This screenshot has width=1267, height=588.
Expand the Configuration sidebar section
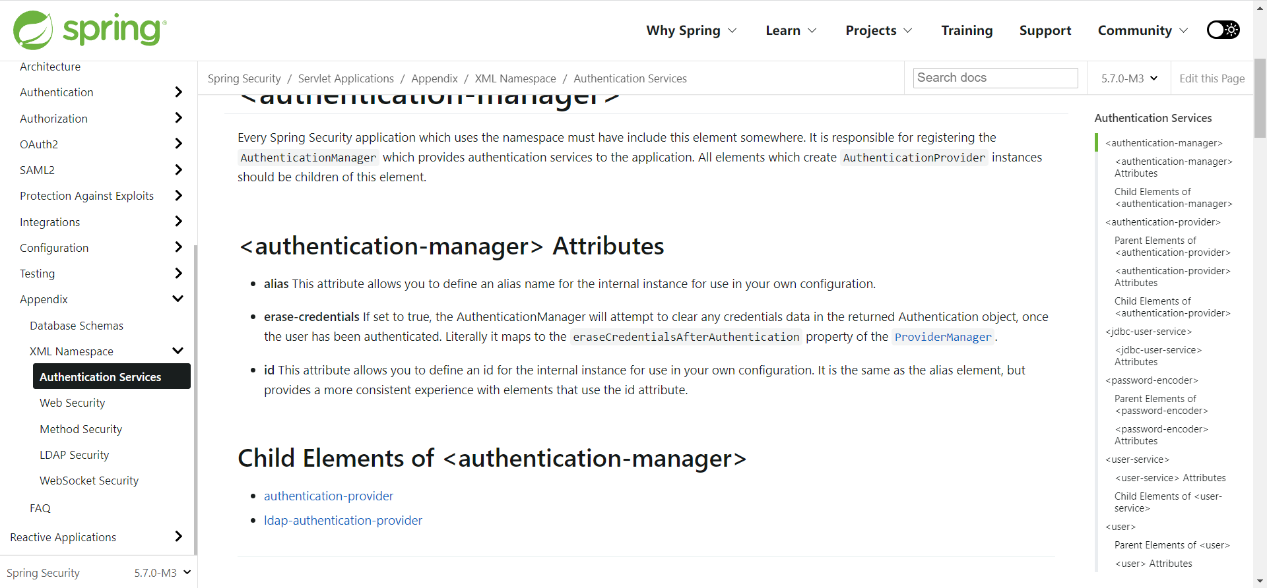[178, 247]
